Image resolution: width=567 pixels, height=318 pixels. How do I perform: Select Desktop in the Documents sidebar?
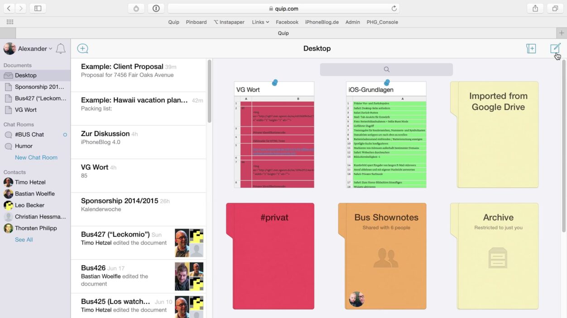coord(26,75)
